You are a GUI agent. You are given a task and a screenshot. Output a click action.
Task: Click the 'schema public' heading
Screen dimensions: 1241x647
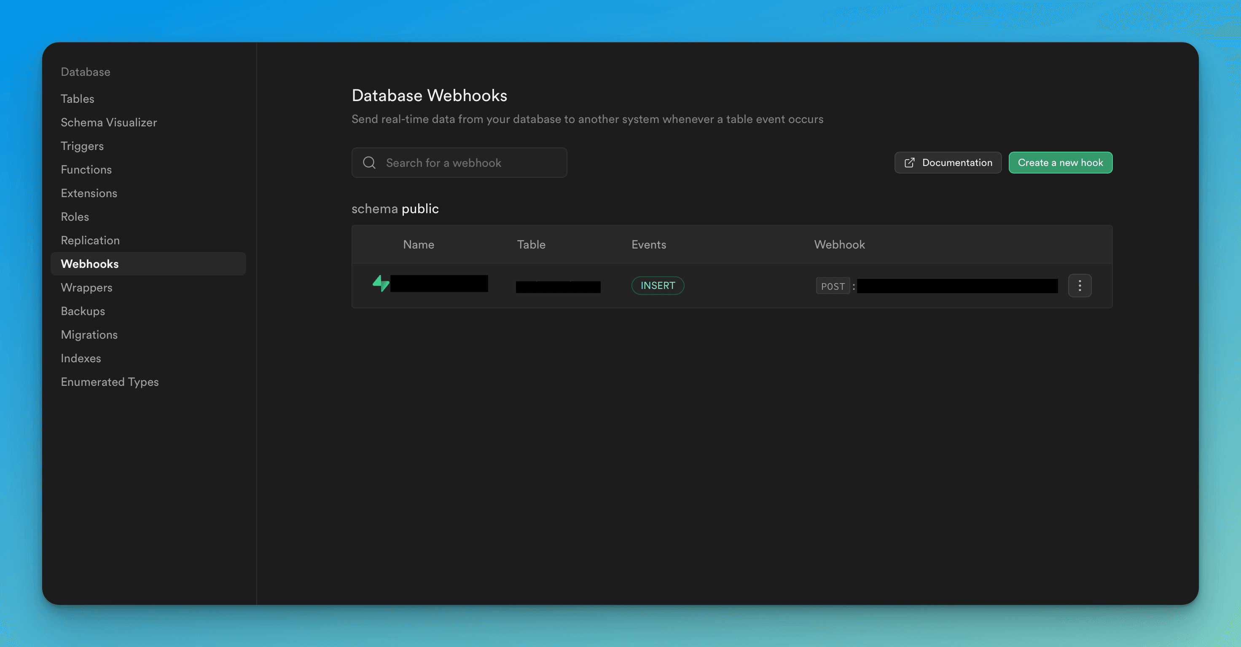pos(395,209)
